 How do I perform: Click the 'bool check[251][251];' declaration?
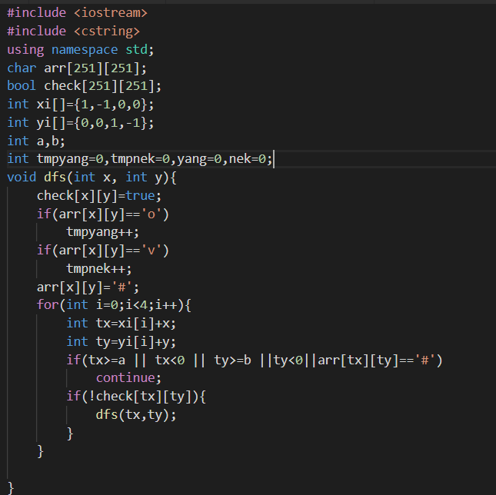coord(84,86)
